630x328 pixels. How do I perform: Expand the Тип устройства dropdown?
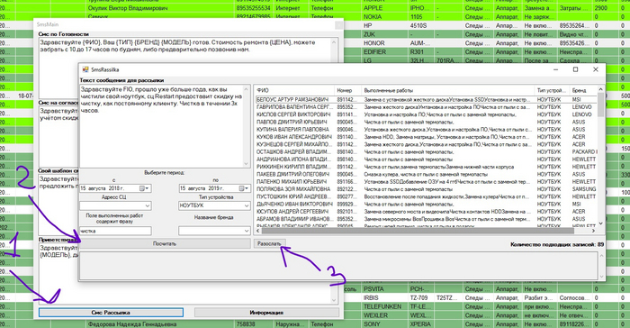pyautogui.click(x=247, y=205)
